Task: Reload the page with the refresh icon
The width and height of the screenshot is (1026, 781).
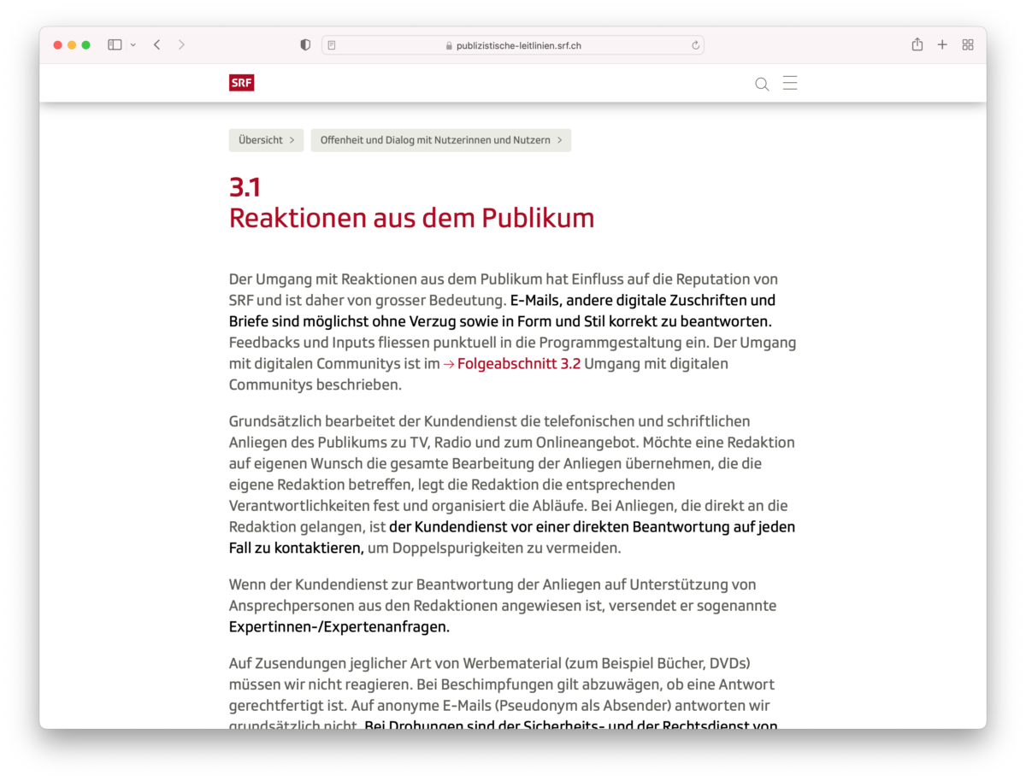Action: click(695, 45)
